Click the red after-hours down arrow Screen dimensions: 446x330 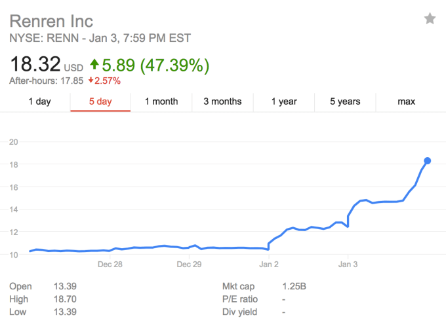coord(71,81)
